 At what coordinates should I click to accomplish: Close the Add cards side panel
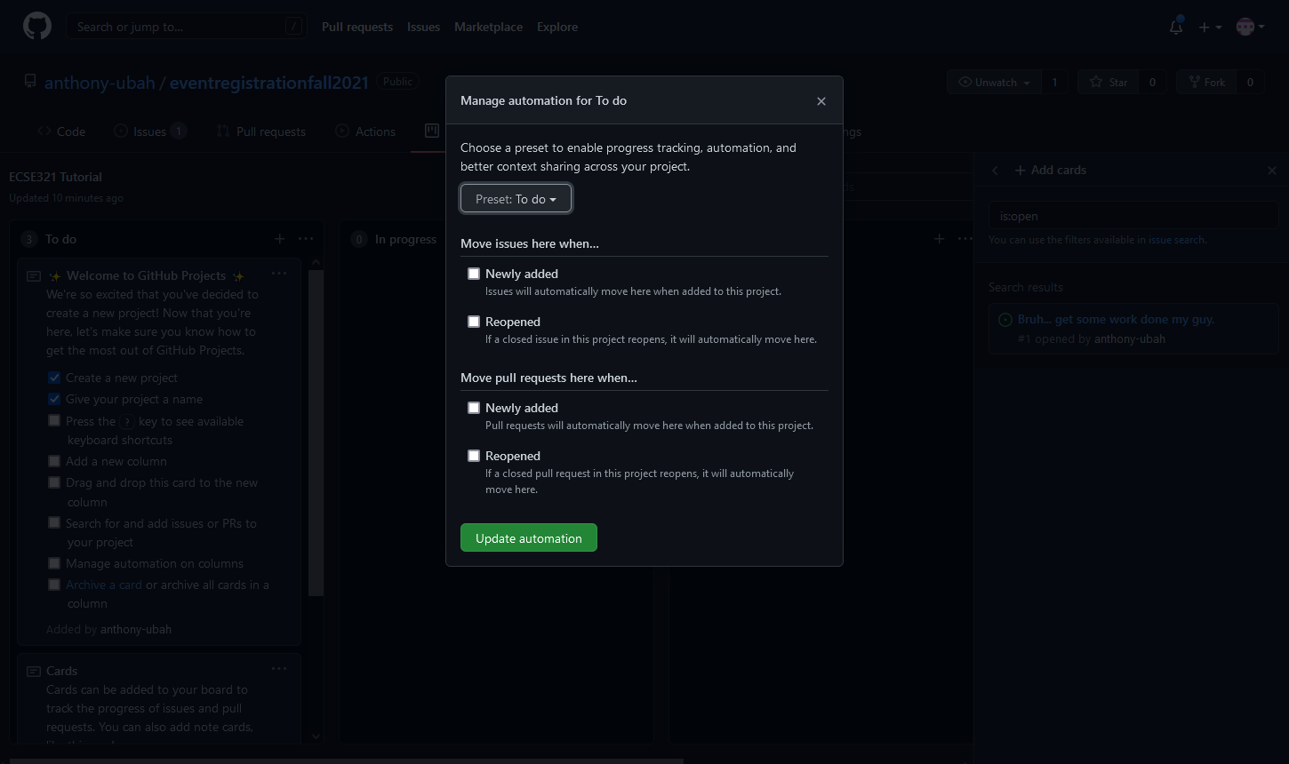pos(1271,171)
